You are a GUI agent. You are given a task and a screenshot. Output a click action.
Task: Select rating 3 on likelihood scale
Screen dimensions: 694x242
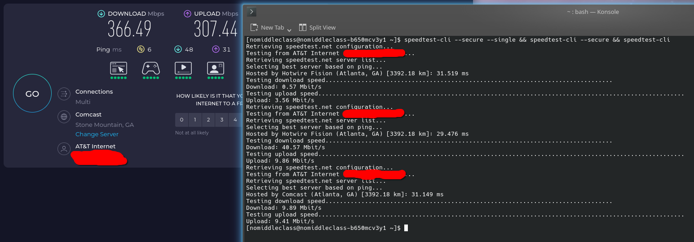pyautogui.click(x=221, y=120)
